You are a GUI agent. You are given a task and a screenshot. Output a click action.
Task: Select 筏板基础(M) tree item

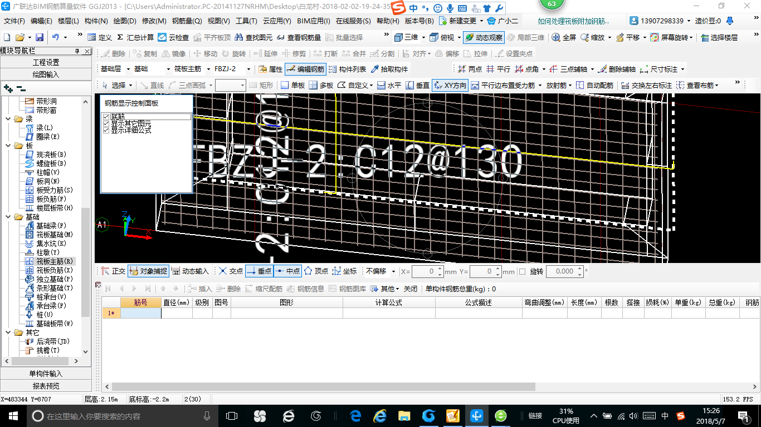[x=55, y=235]
